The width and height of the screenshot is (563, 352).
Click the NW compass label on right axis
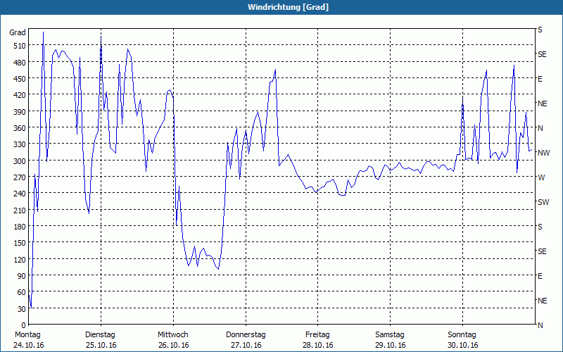coord(543,153)
